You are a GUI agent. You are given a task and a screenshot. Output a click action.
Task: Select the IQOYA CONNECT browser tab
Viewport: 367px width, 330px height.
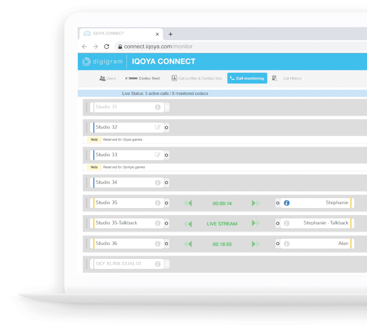pyautogui.click(x=121, y=34)
